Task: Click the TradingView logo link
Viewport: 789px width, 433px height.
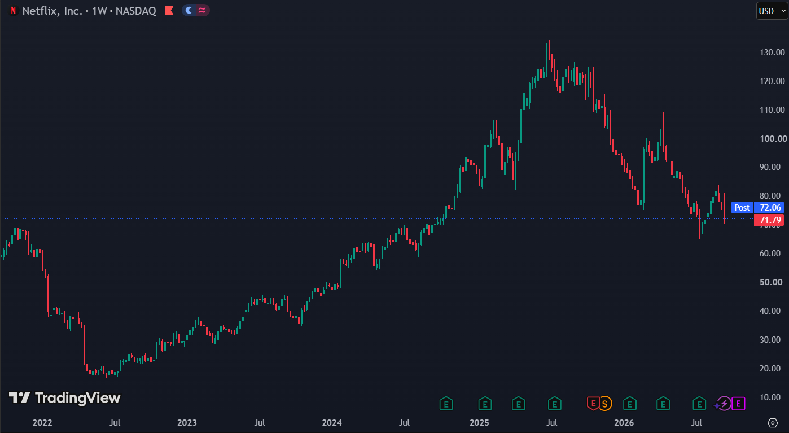Action: pyautogui.click(x=65, y=398)
